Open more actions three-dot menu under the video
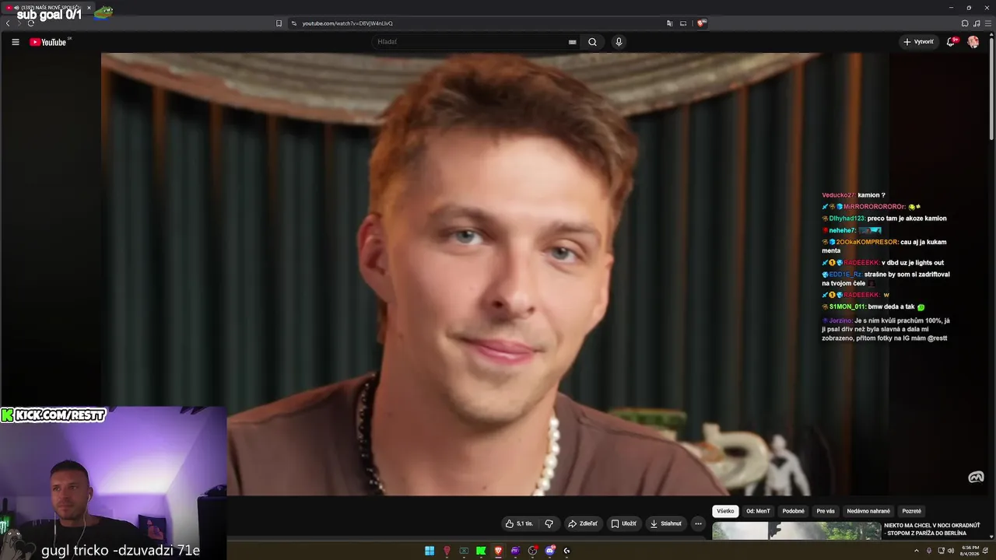This screenshot has height=560, width=996. pos(698,523)
